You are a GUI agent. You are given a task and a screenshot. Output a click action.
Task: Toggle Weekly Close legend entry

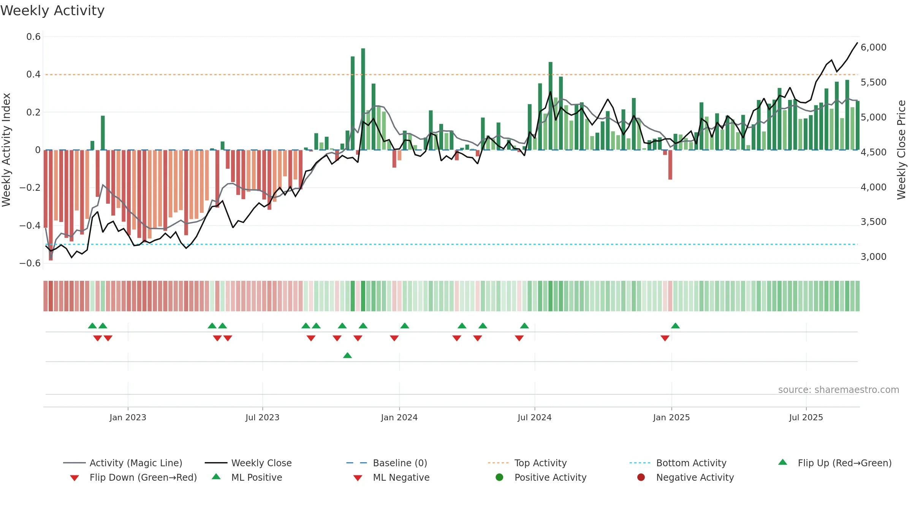coord(248,463)
